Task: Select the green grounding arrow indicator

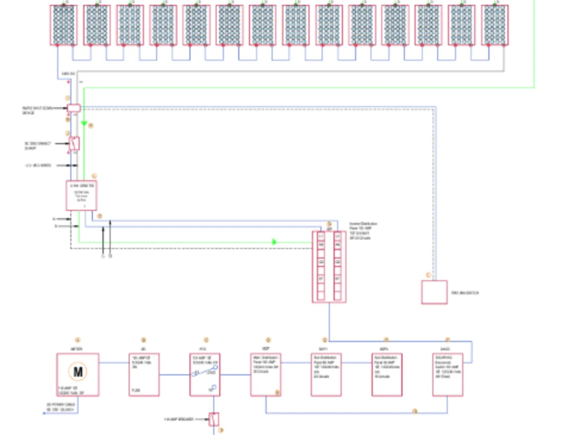Action: tap(84, 123)
